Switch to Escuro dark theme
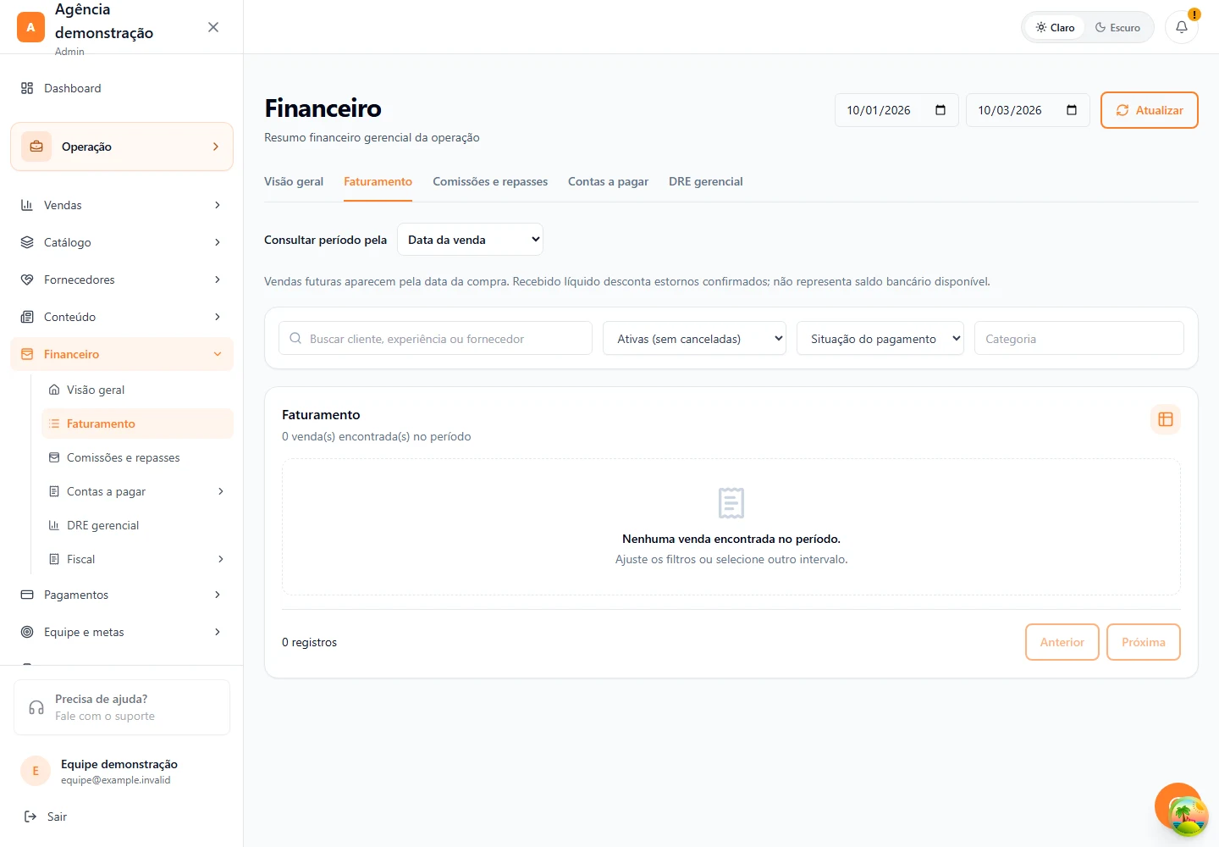This screenshot has width=1219, height=847. [1117, 27]
